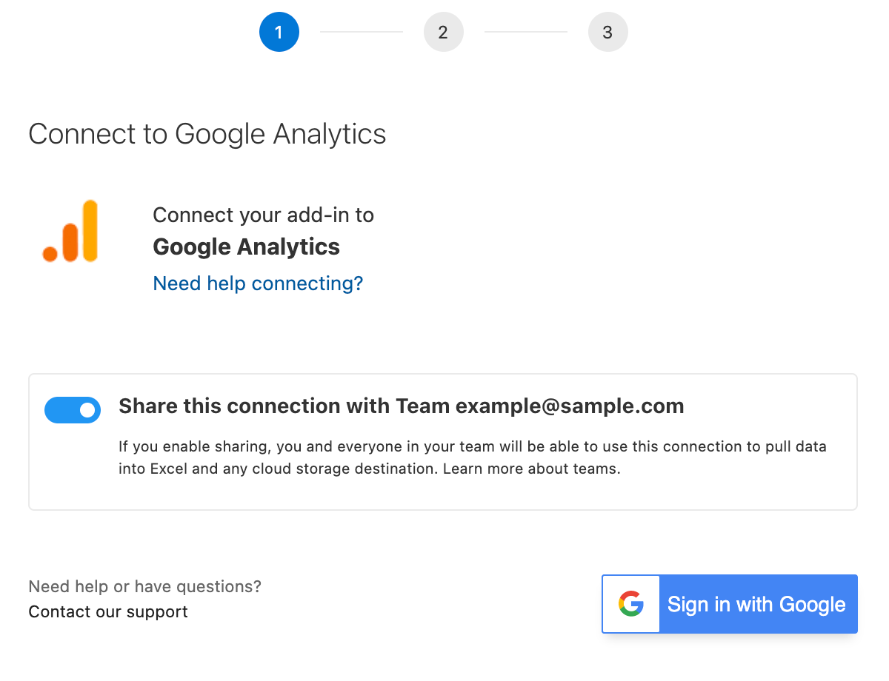Click connector line between steps 1 and 2
This screenshot has height=681, width=889.
pos(362,32)
